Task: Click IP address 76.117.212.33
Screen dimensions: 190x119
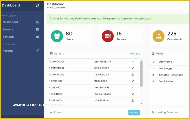Action: coord(102,75)
